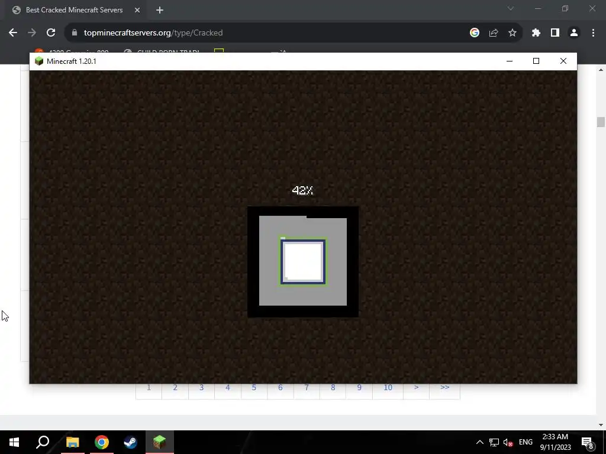606x454 pixels.
Task: Open the Windows Start menu
Action: tap(14, 442)
